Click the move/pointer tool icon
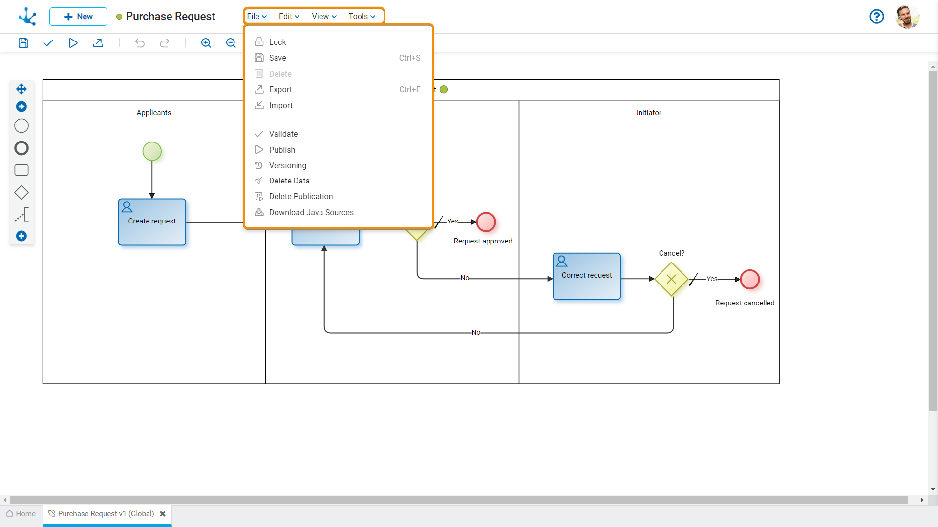 tap(21, 89)
